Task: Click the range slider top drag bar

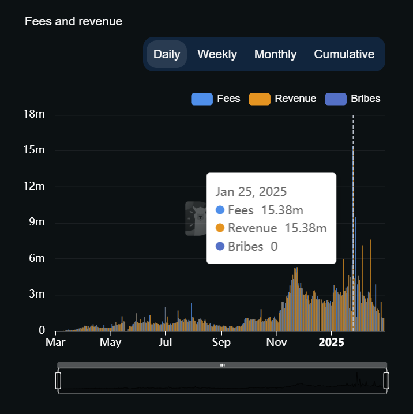Action: pos(222,365)
